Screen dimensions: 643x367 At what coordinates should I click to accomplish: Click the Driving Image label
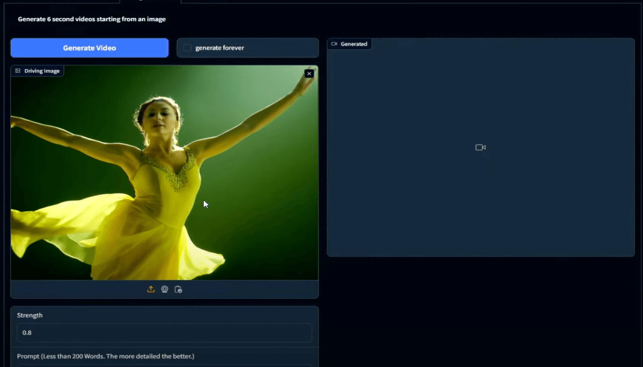click(41, 71)
